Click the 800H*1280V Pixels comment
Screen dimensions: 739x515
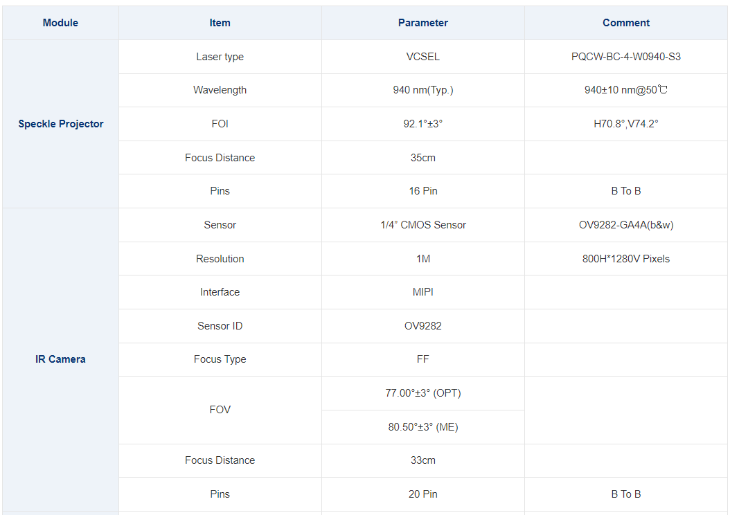(625, 259)
